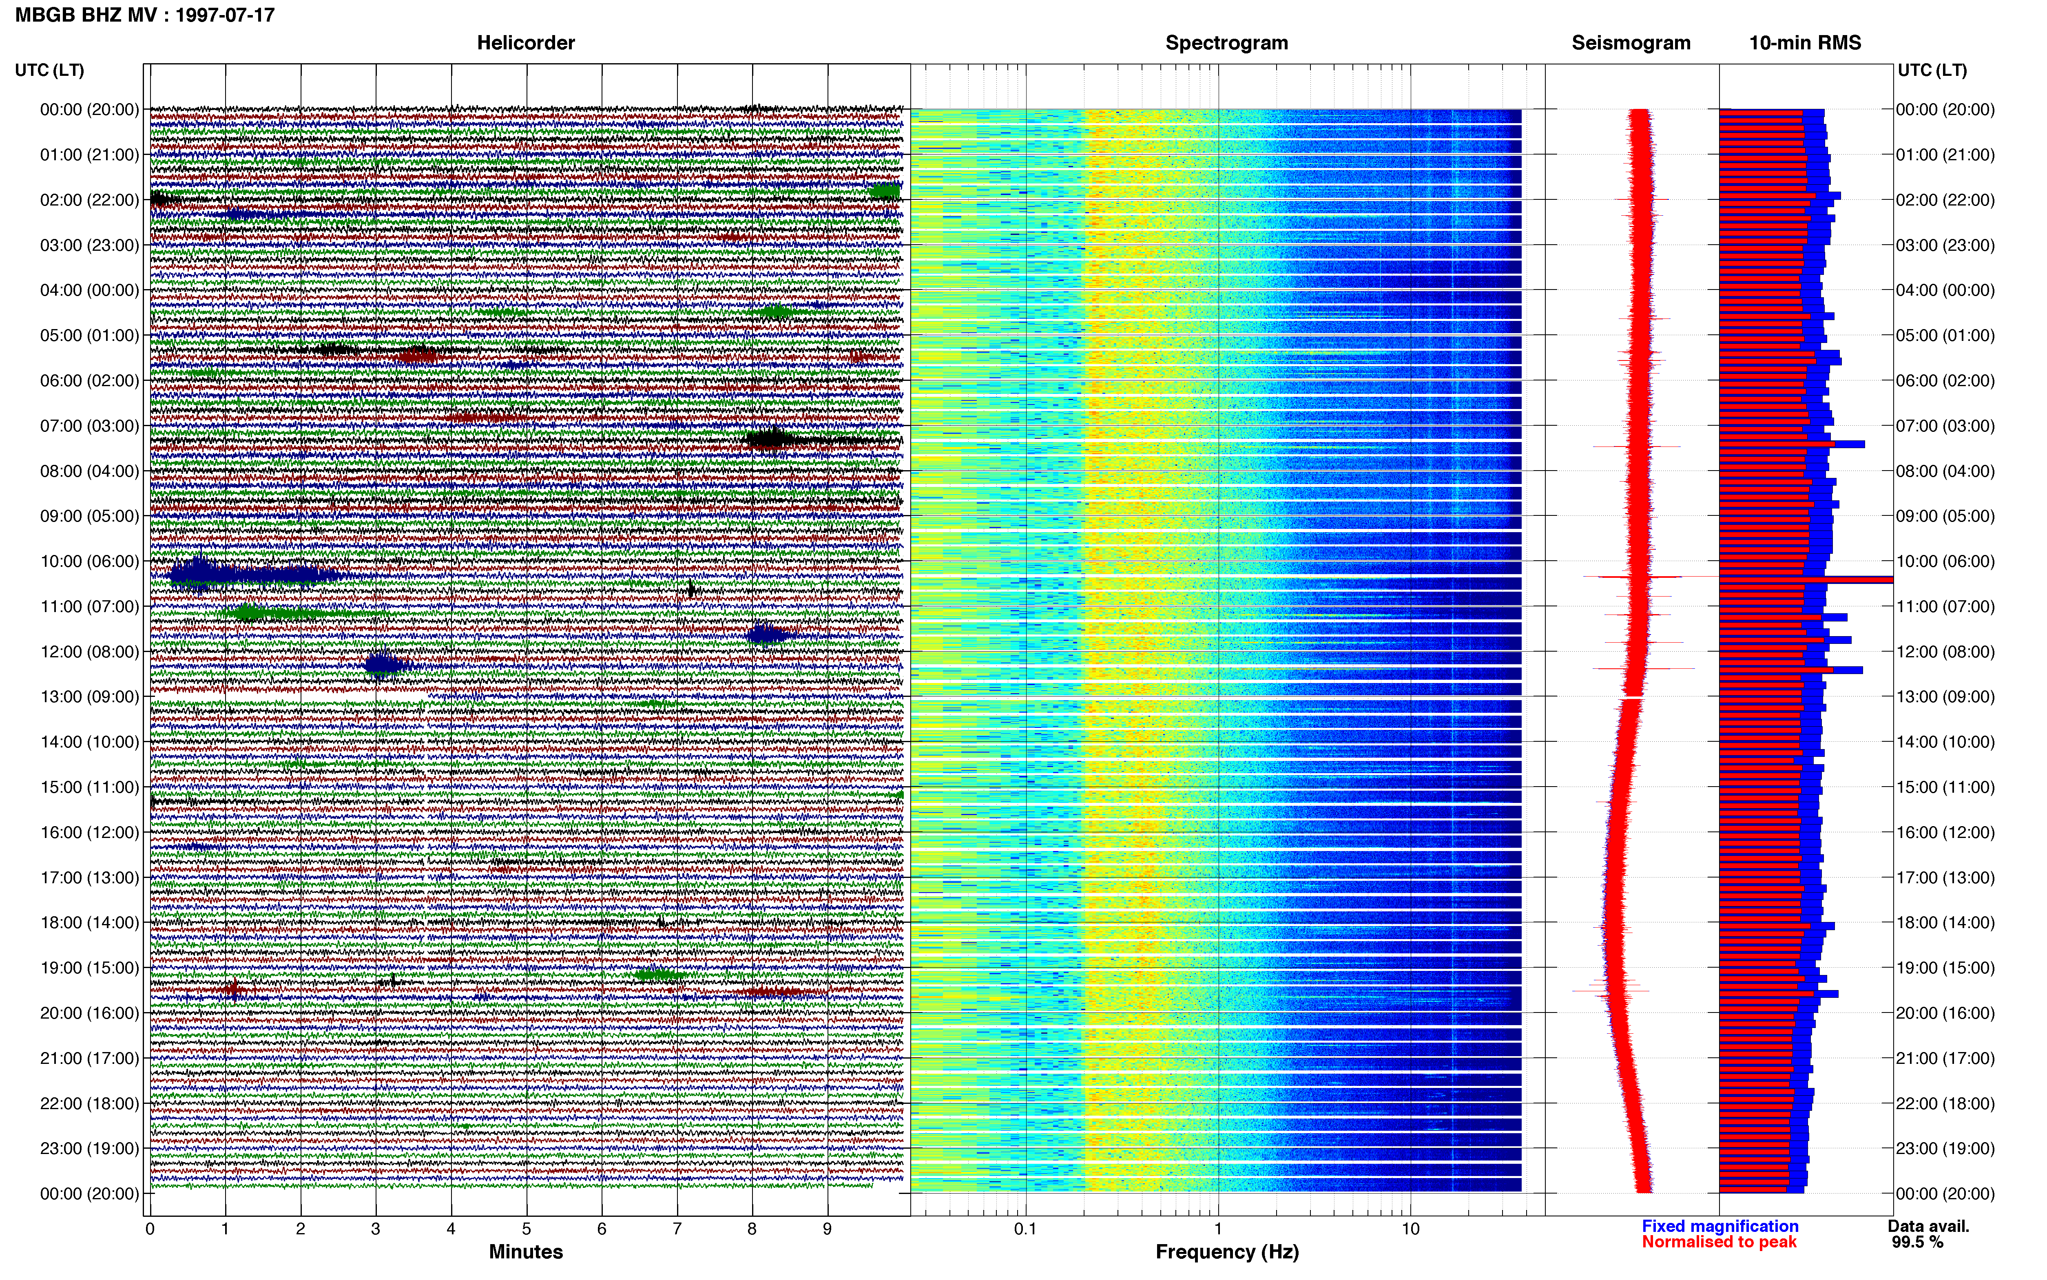
Task: Click left time label '12:00 (08:00)'
Action: coord(90,652)
